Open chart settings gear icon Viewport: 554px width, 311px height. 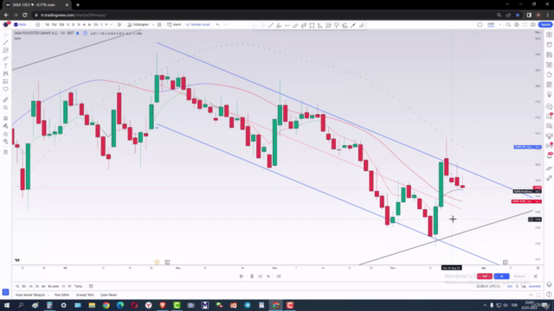point(517,25)
